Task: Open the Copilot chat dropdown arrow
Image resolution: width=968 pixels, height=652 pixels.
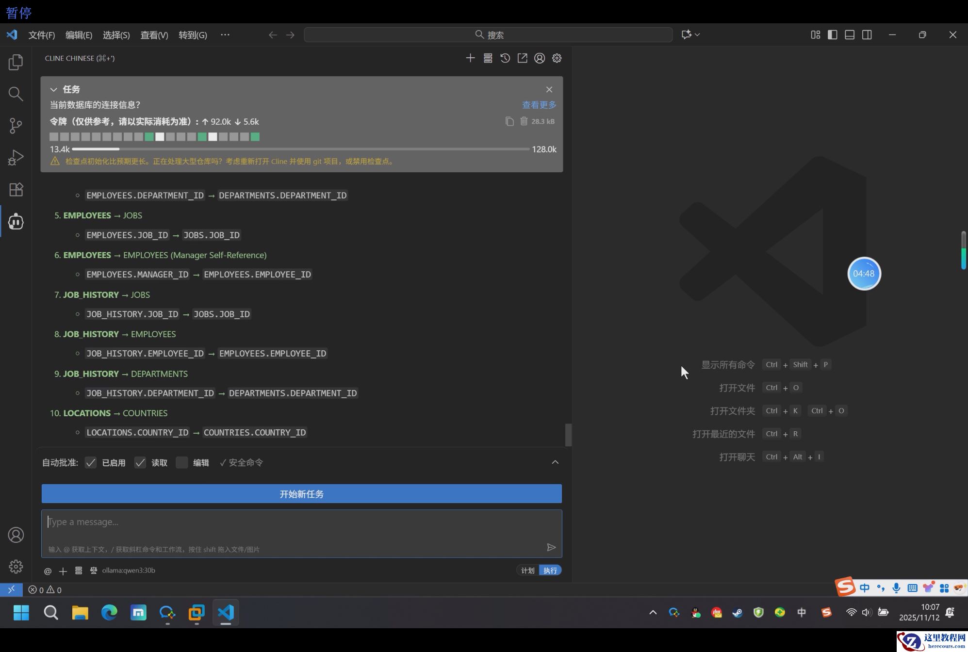Action: [698, 34]
